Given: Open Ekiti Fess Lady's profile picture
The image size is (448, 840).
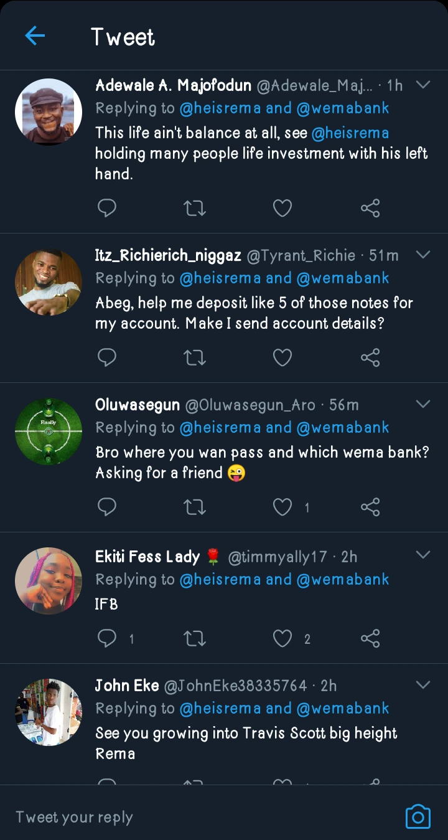Looking at the screenshot, I should 49,581.
